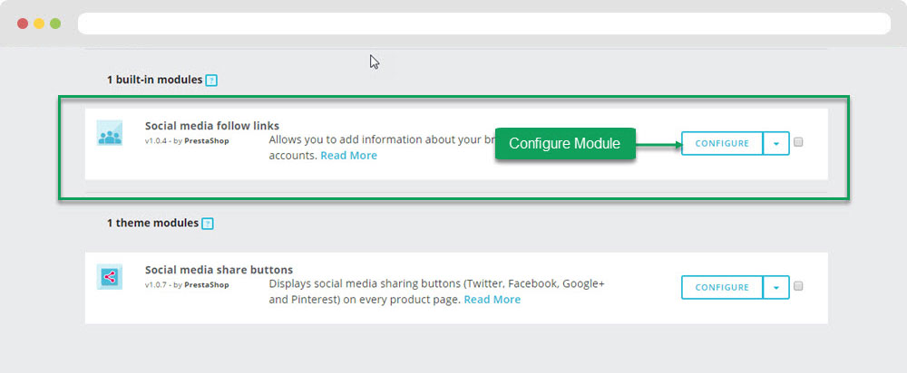The width and height of the screenshot is (907, 373).
Task: Click the Social media share buttons title
Action: (219, 270)
